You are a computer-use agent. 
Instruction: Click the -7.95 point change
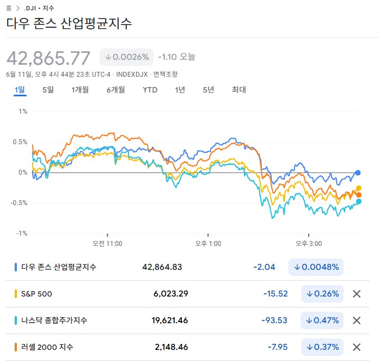click(278, 347)
